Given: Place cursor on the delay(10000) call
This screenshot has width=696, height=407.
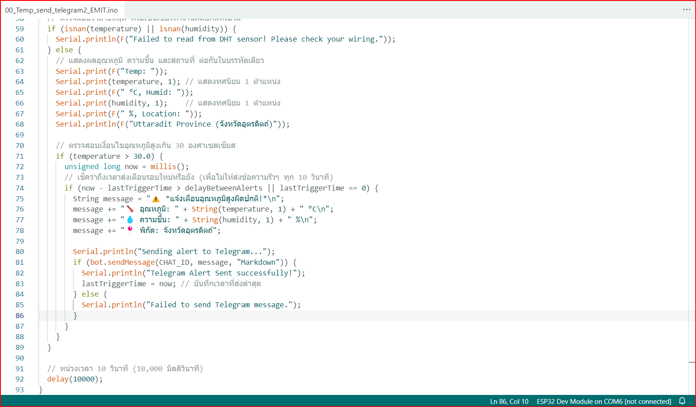Looking at the screenshot, I should pos(75,379).
